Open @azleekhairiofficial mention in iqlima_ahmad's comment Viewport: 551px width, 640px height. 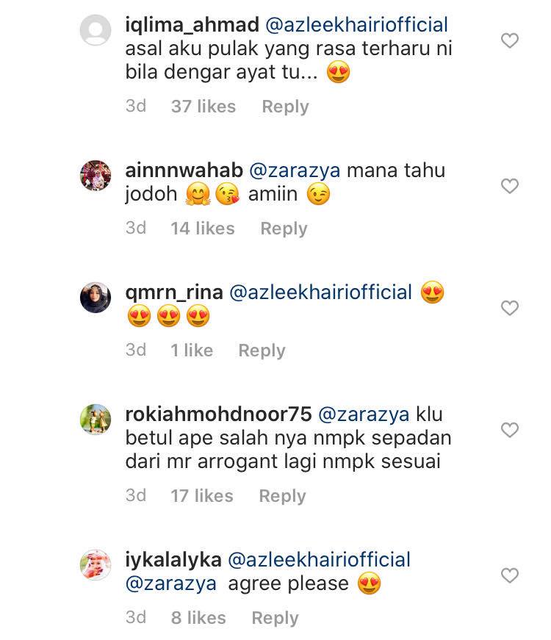357,24
